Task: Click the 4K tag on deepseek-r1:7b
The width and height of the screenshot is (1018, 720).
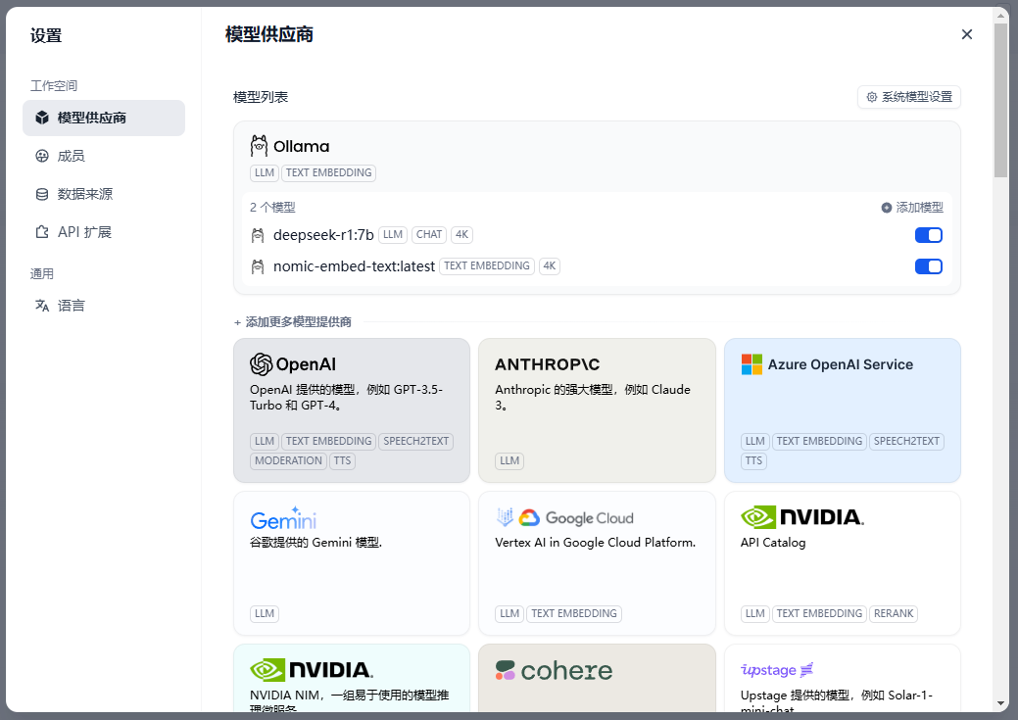Action: 462,234
